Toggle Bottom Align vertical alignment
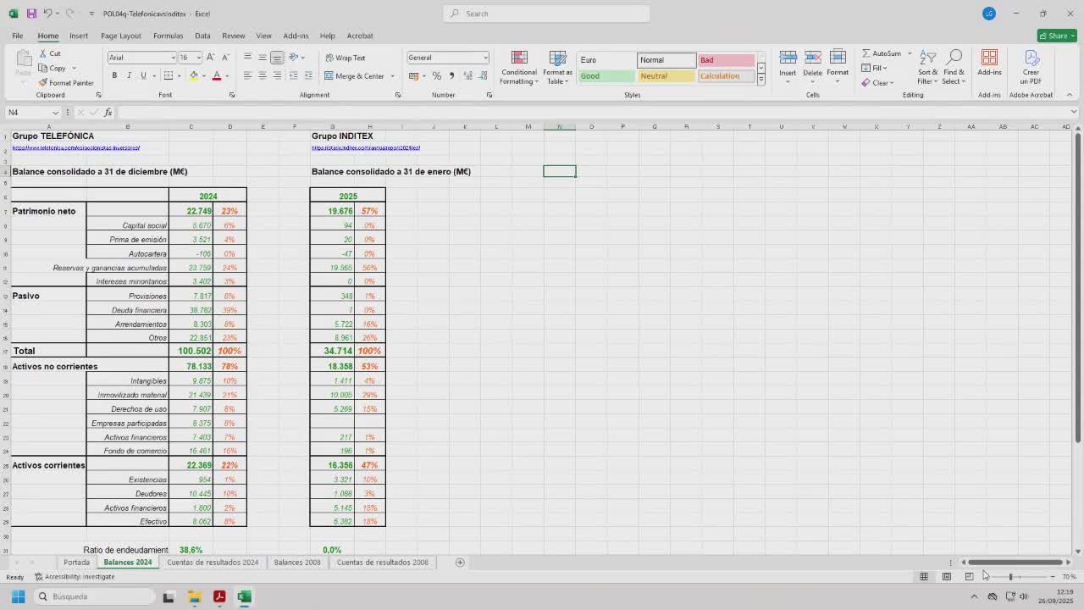This screenshot has height=610, width=1084. tap(277, 58)
